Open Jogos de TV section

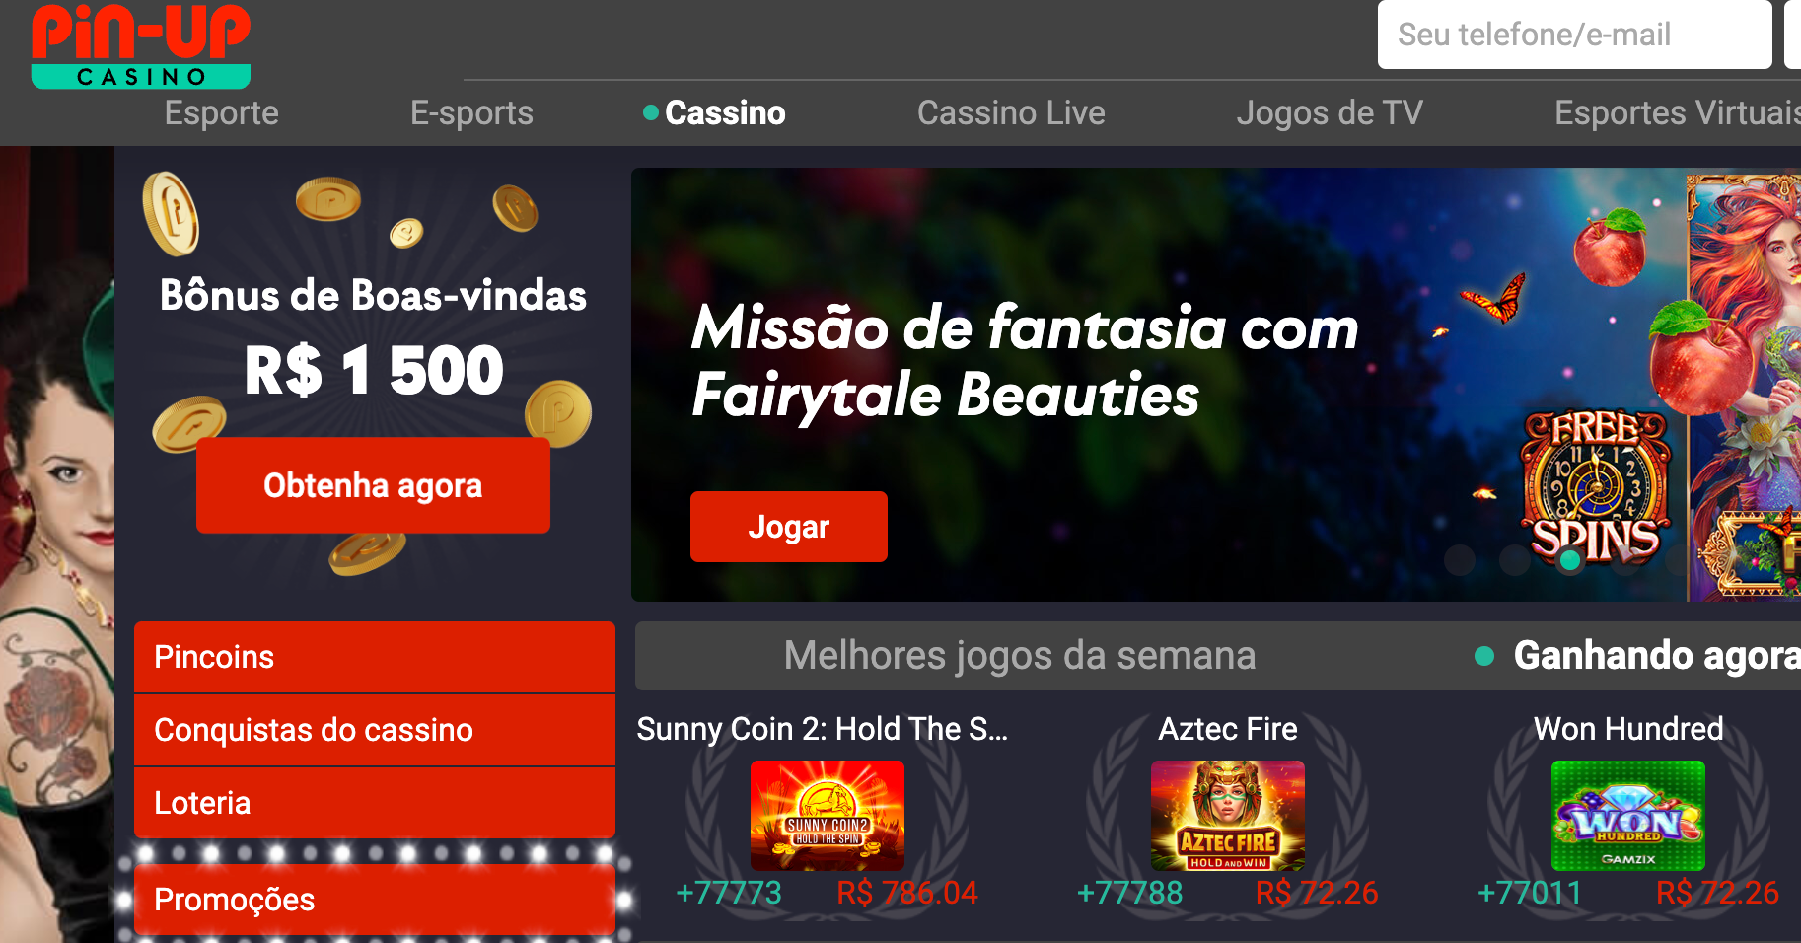click(1330, 112)
